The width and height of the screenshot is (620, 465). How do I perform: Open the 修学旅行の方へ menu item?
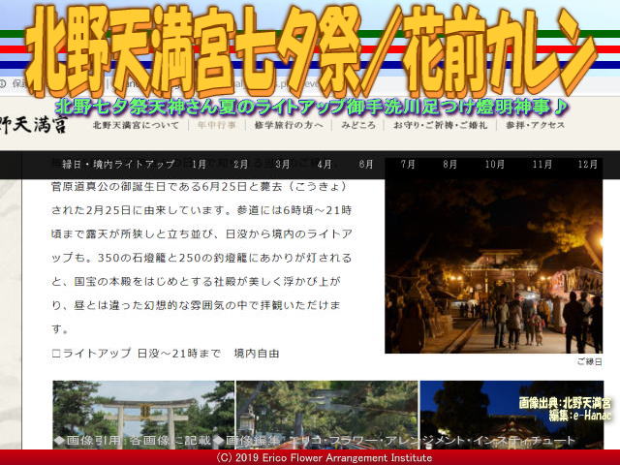[x=289, y=125]
